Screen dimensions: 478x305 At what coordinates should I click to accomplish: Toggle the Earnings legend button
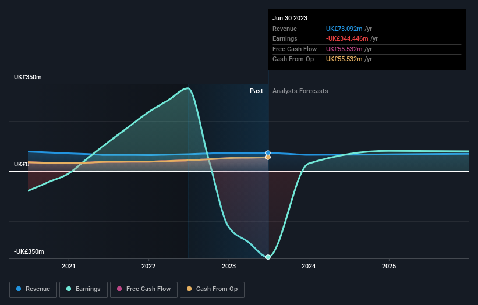(83, 289)
